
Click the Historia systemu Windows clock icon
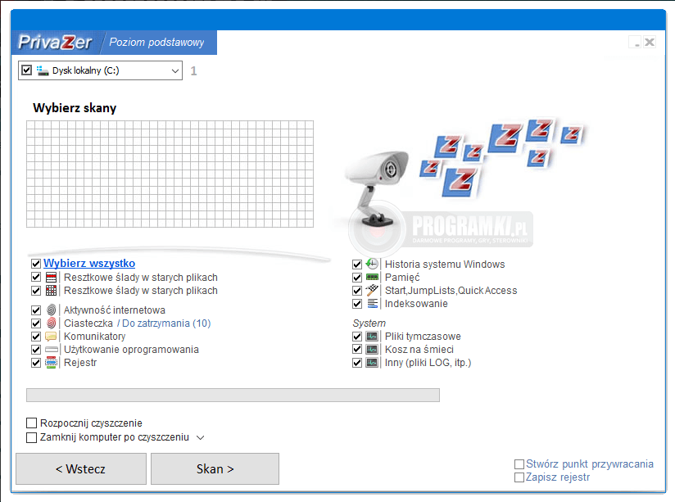click(372, 264)
